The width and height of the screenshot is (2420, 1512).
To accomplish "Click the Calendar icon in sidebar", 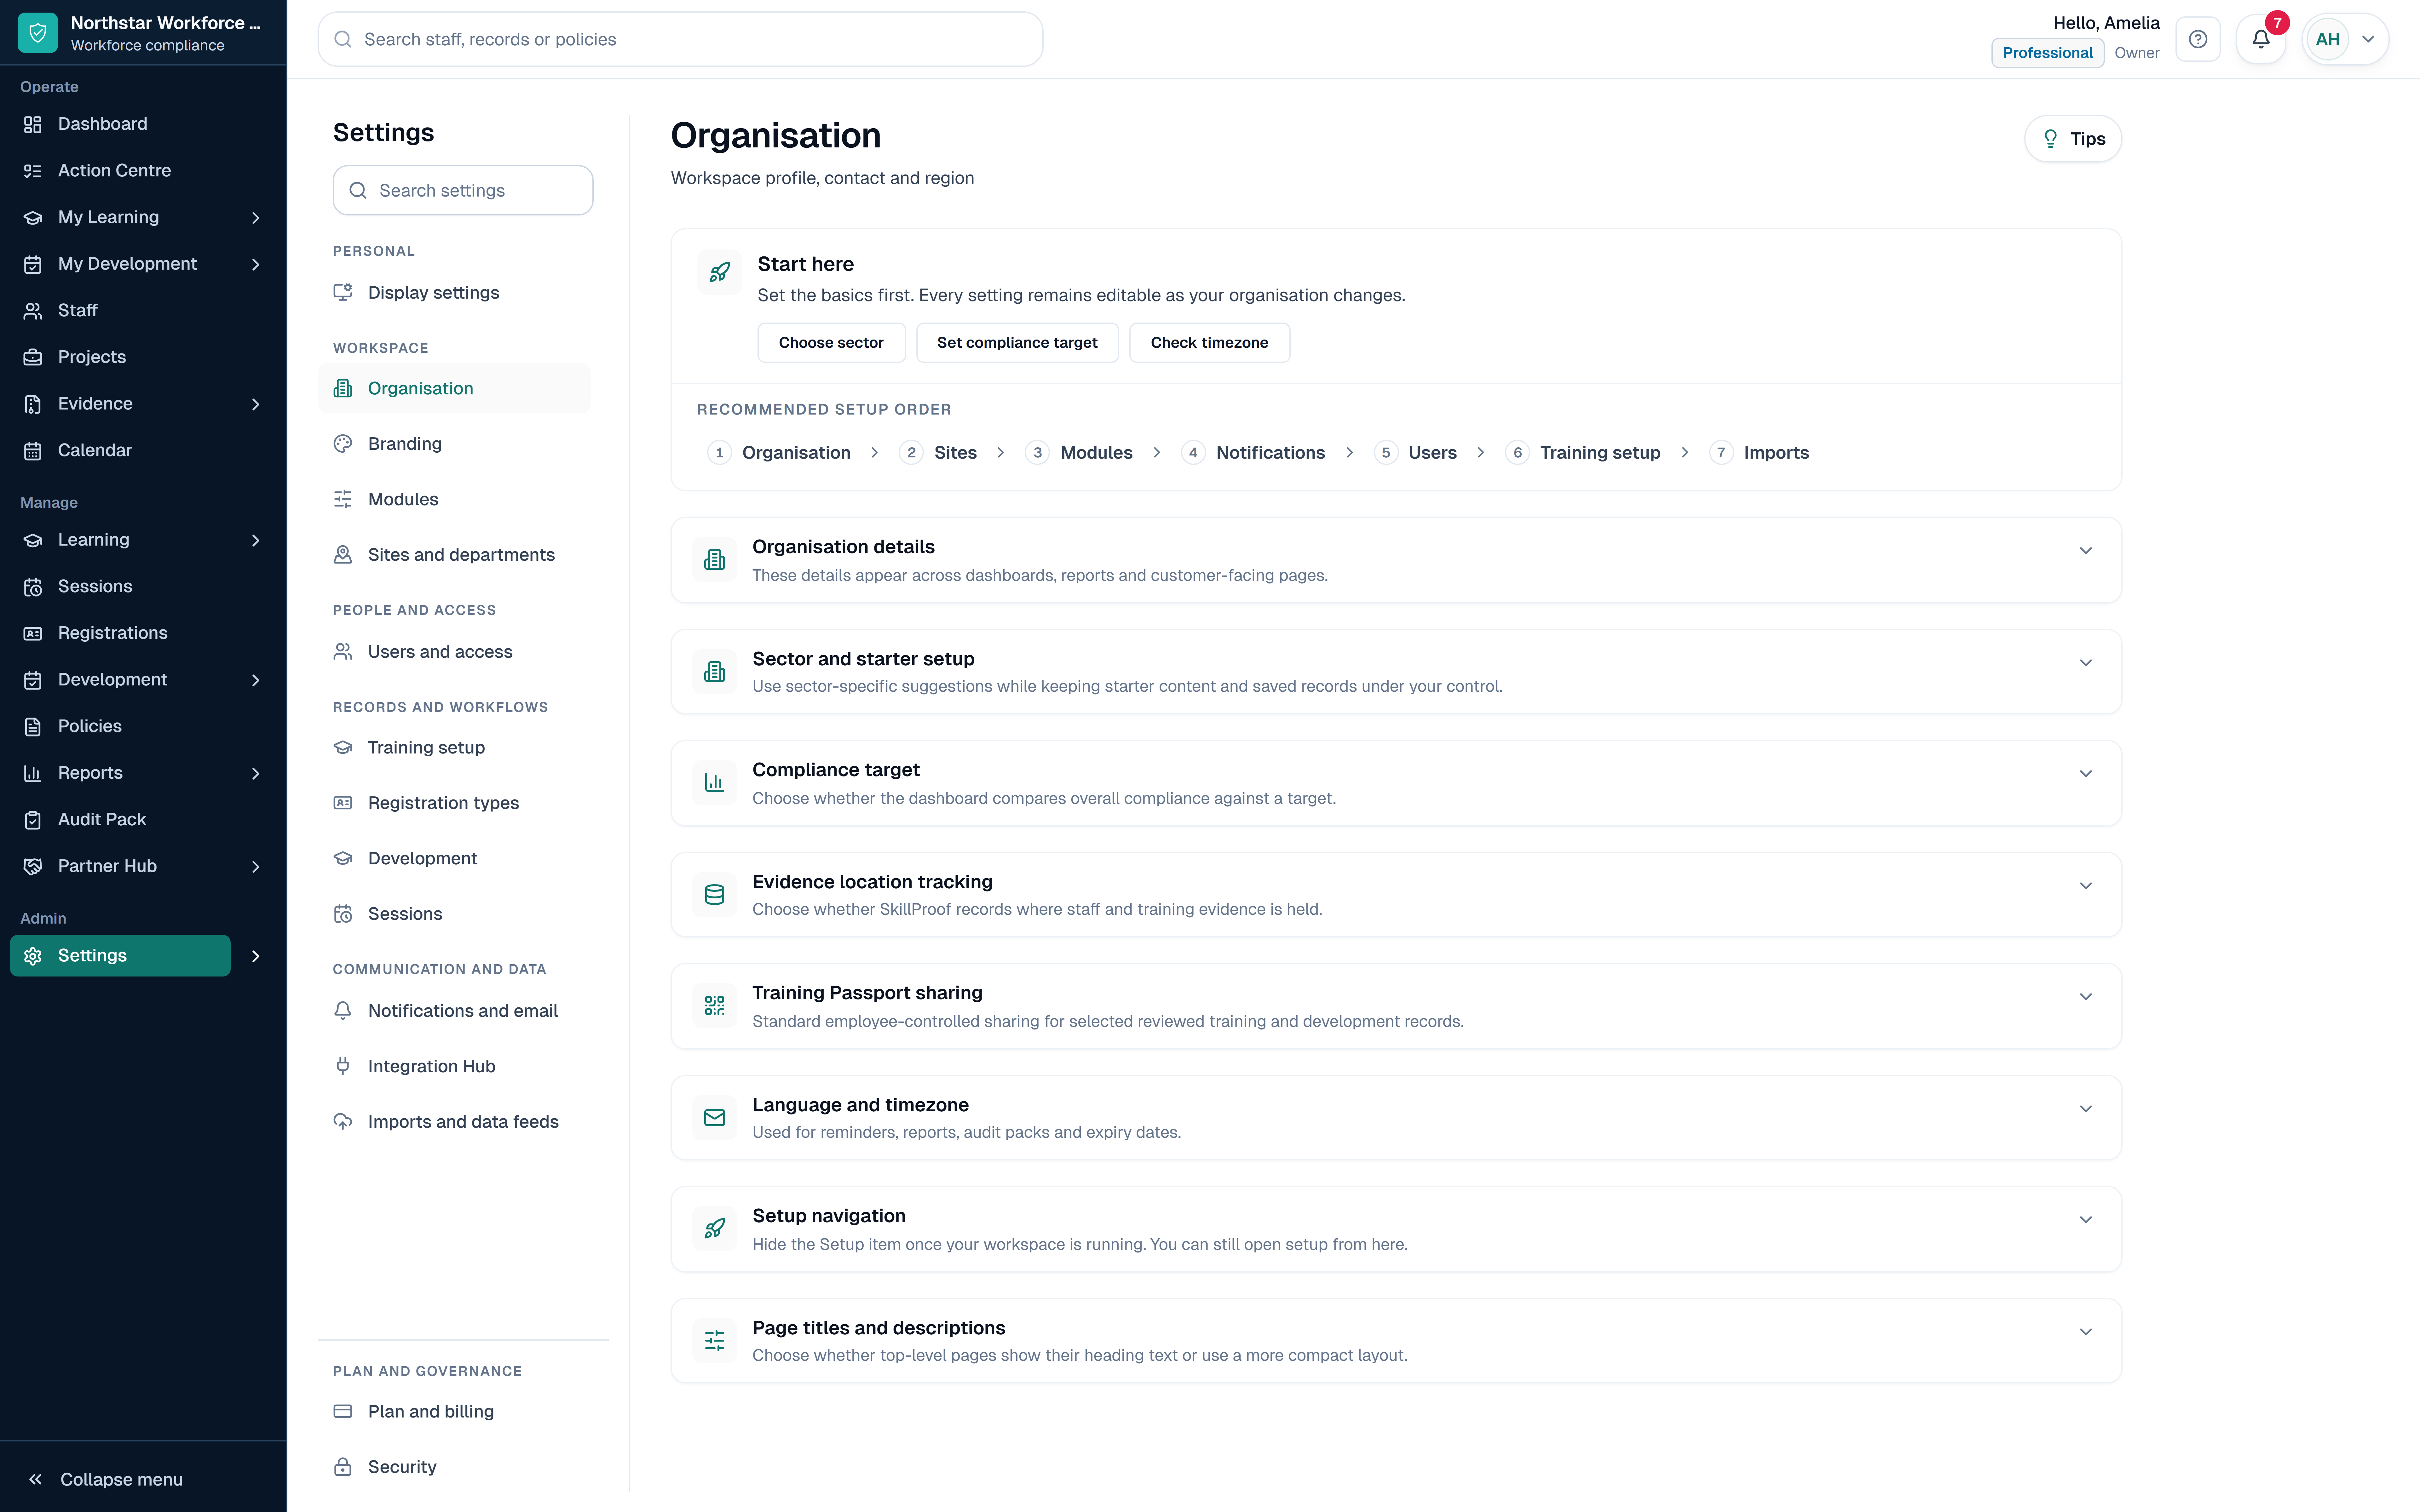I will 33,451.
